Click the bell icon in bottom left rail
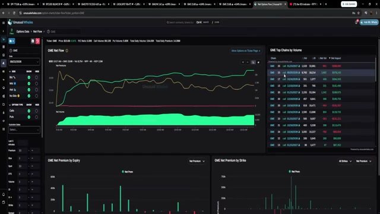This screenshot has height=214, width=380. 4,194
